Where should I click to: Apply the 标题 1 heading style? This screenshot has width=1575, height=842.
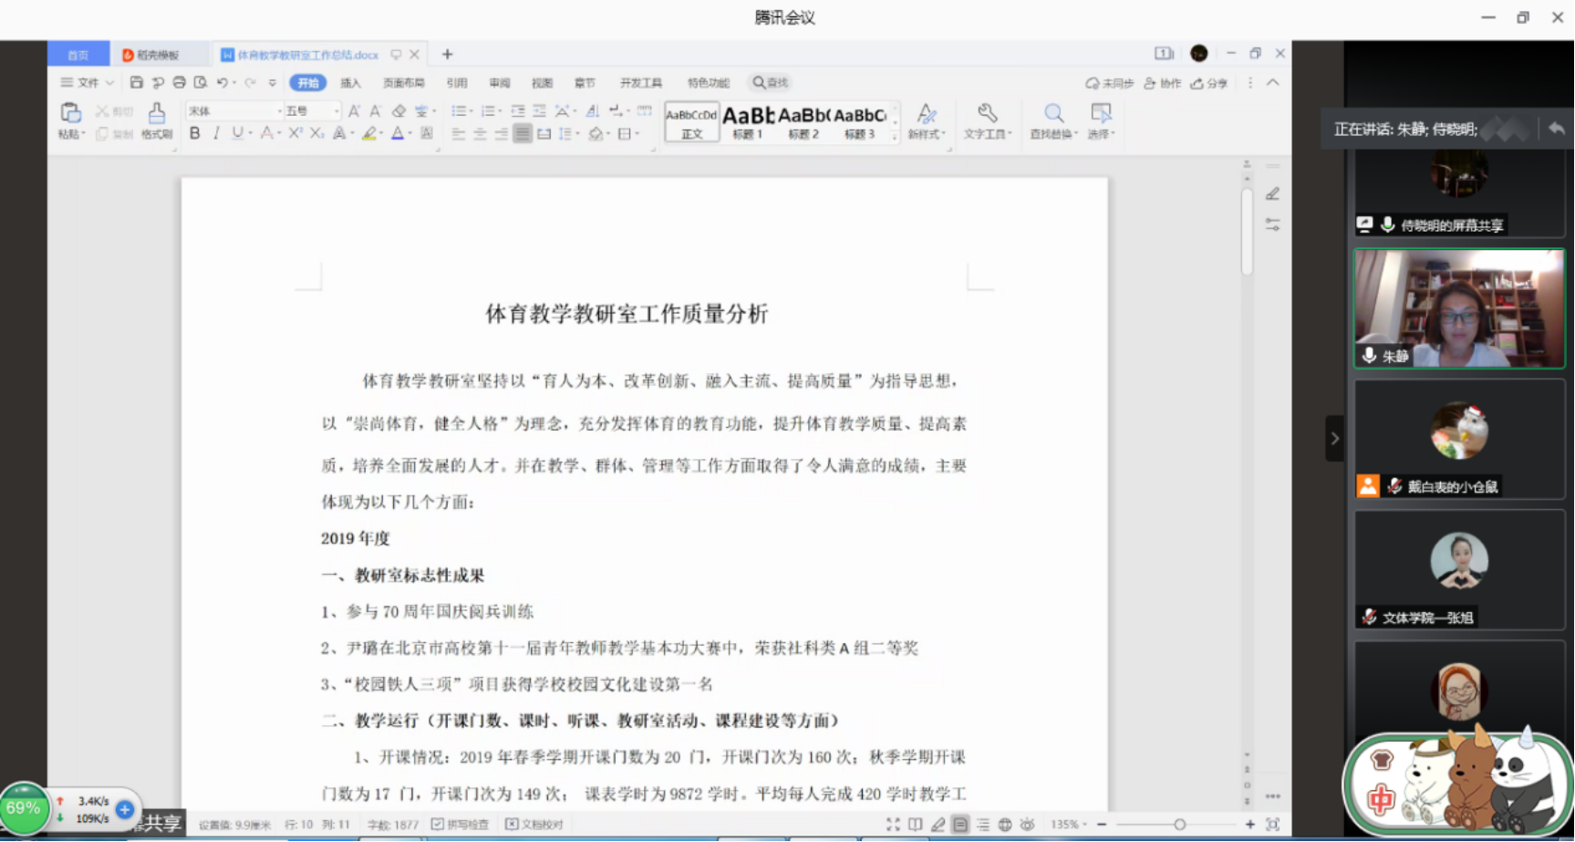pos(748,121)
